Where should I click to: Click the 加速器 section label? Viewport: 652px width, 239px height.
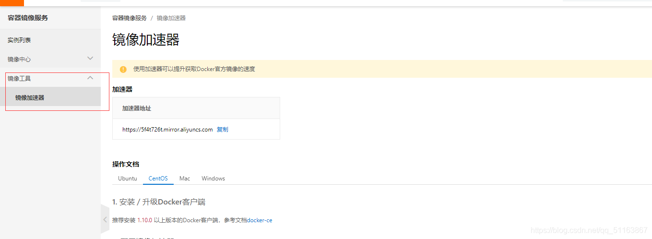(x=122, y=89)
